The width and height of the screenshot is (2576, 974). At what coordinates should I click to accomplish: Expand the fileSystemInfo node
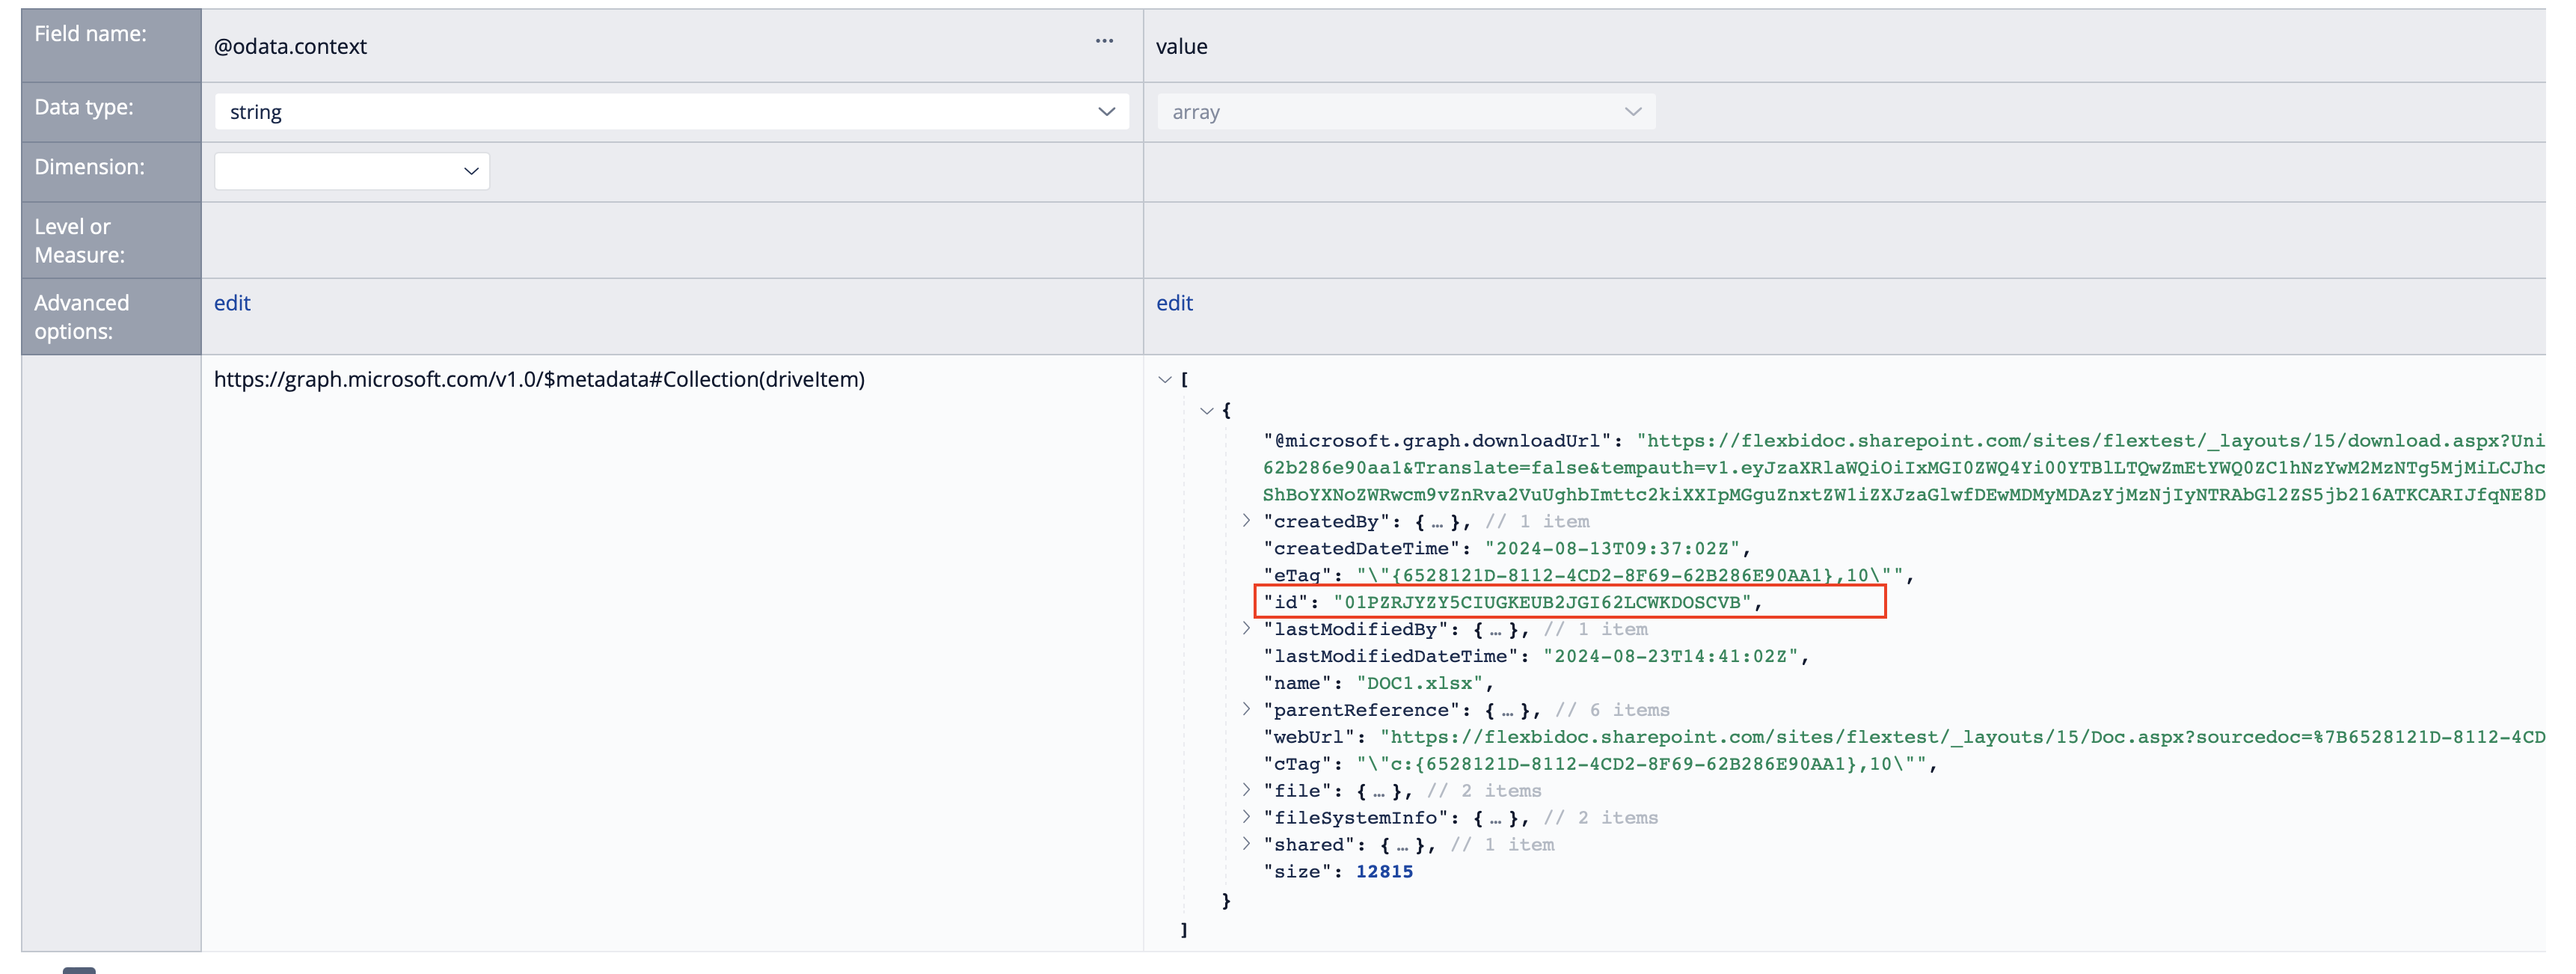point(1246,817)
